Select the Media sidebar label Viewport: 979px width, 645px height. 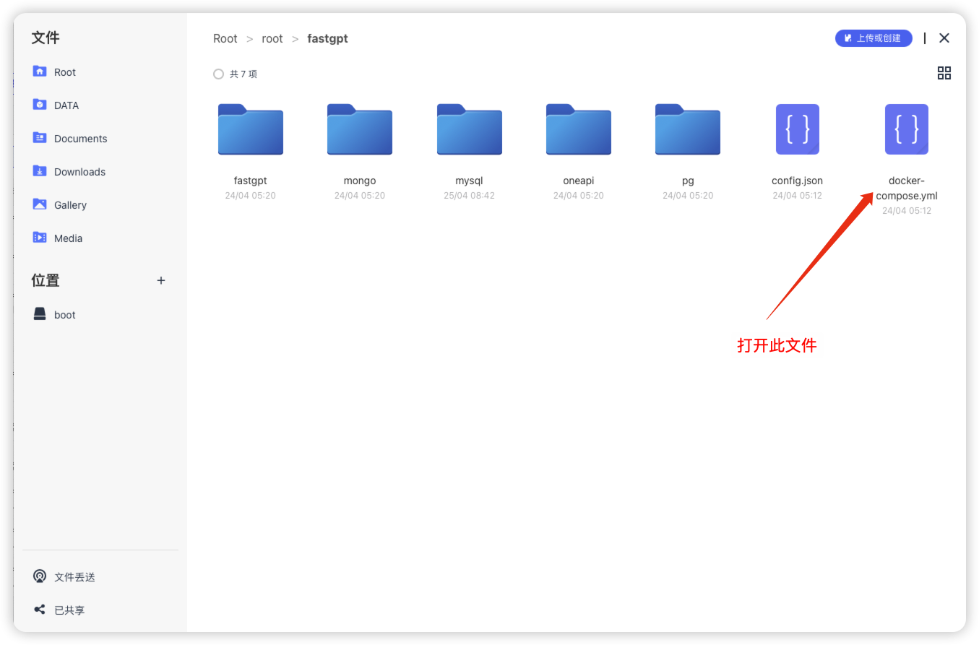pos(68,238)
